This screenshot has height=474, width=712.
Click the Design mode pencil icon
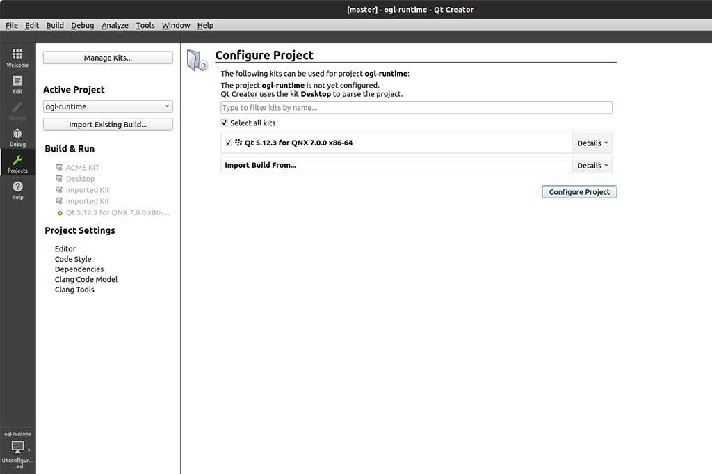tap(17, 108)
